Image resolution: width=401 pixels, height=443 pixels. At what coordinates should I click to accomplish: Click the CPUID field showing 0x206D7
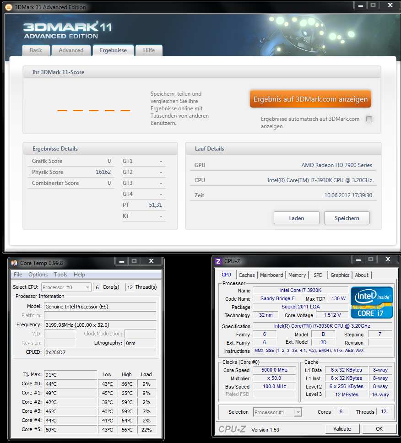point(100,352)
